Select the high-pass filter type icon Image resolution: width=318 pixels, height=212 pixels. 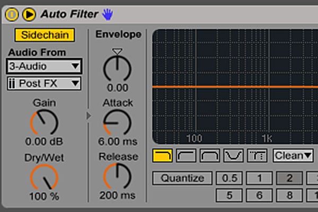point(185,155)
